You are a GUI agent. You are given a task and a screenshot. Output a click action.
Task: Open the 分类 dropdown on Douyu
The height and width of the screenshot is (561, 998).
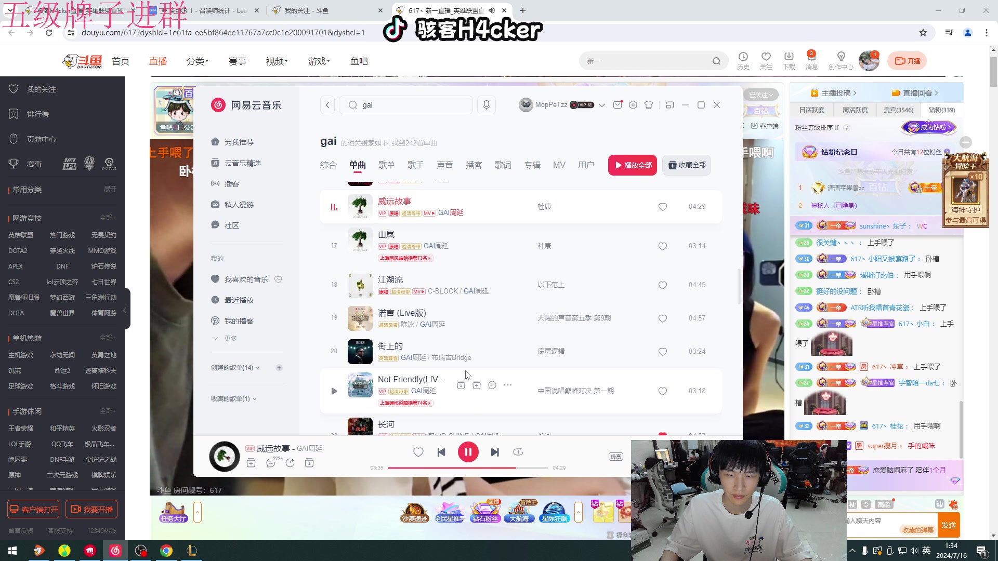tap(198, 61)
